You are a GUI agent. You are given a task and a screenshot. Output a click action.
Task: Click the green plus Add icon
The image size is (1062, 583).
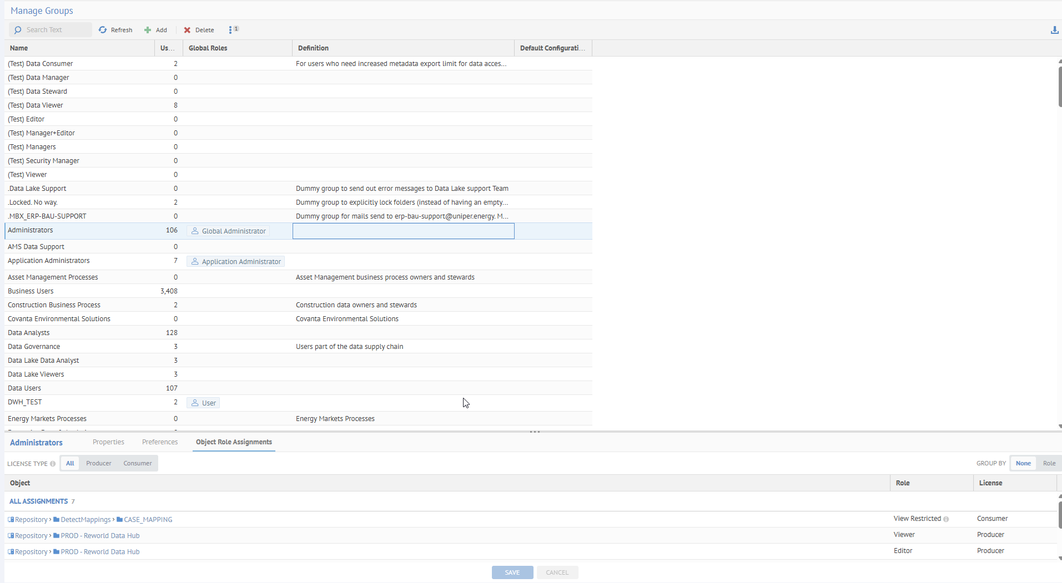(148, 30)
